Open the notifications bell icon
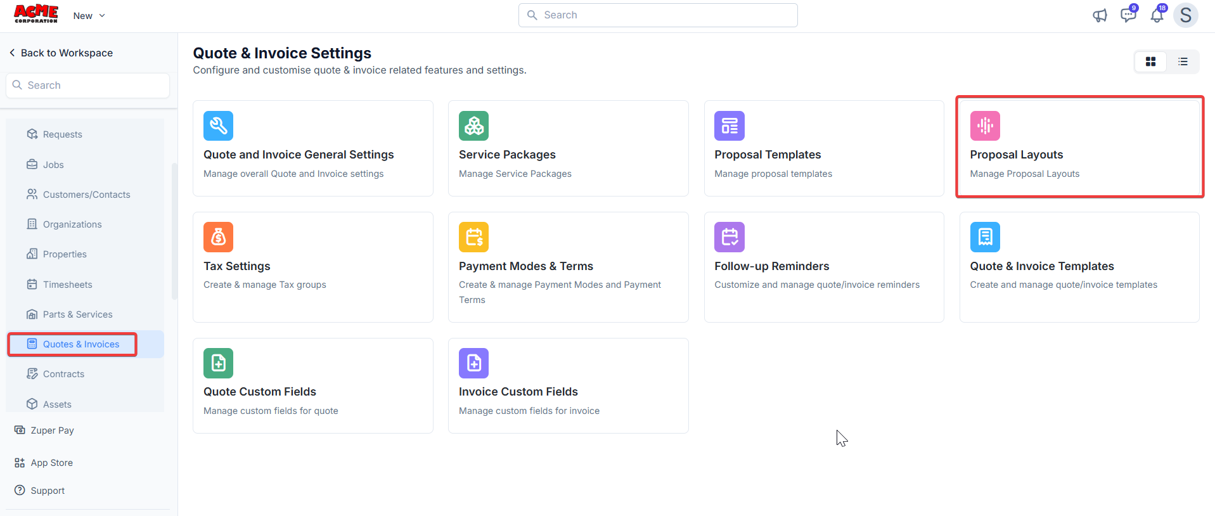 tap(1157, 15)
